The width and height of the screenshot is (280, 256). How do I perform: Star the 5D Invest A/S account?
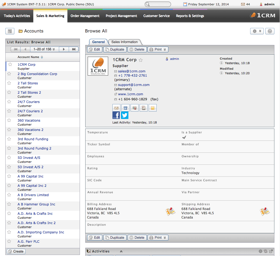[9, 158]
